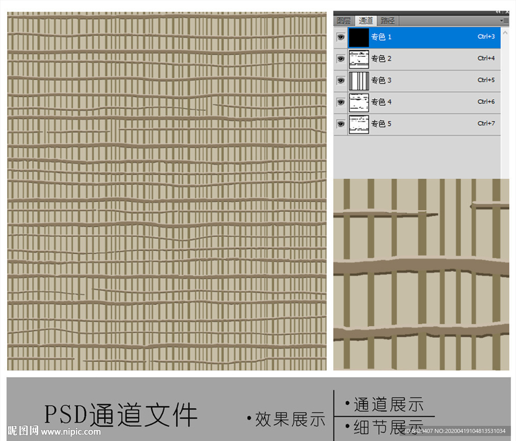516x441 pixels.
Task: Click the 专色 3 striped channel thumbnail
Action: click(359, 81)
